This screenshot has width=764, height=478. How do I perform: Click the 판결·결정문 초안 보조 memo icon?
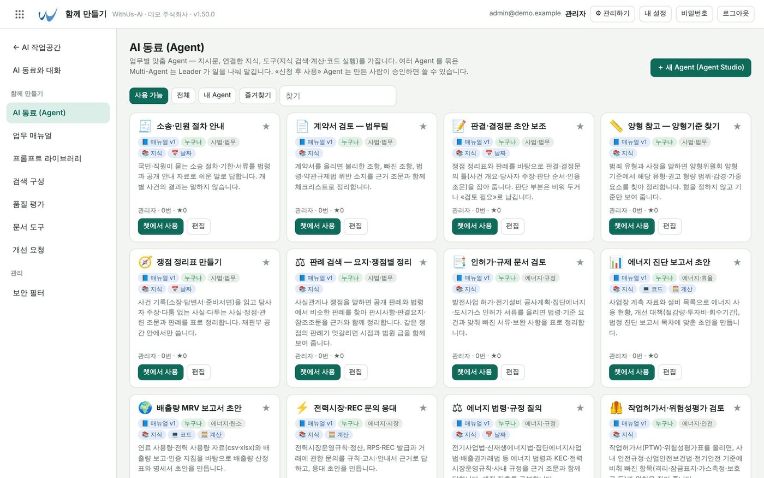(459, 126)
